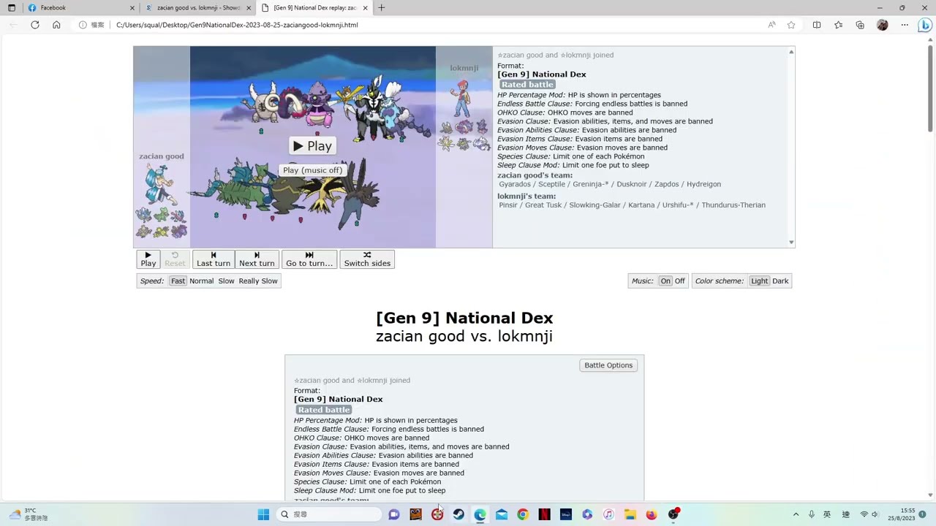The height and width of the screenshot is (526, 936).
Task: Click the zacian good's team list text
Action: click(610, 184)
